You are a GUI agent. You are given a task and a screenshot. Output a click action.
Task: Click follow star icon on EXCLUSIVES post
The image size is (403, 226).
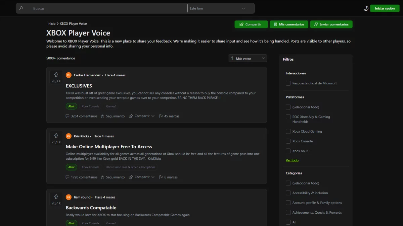coord(102,116)
